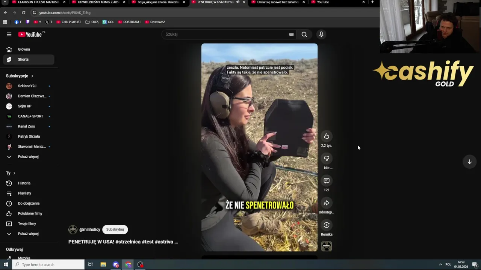Image resolution: width=481 pixels, height=270 pixels.
Task: Open site info icon in address bar
Action: pyautogui.click(x=34, y=13)
